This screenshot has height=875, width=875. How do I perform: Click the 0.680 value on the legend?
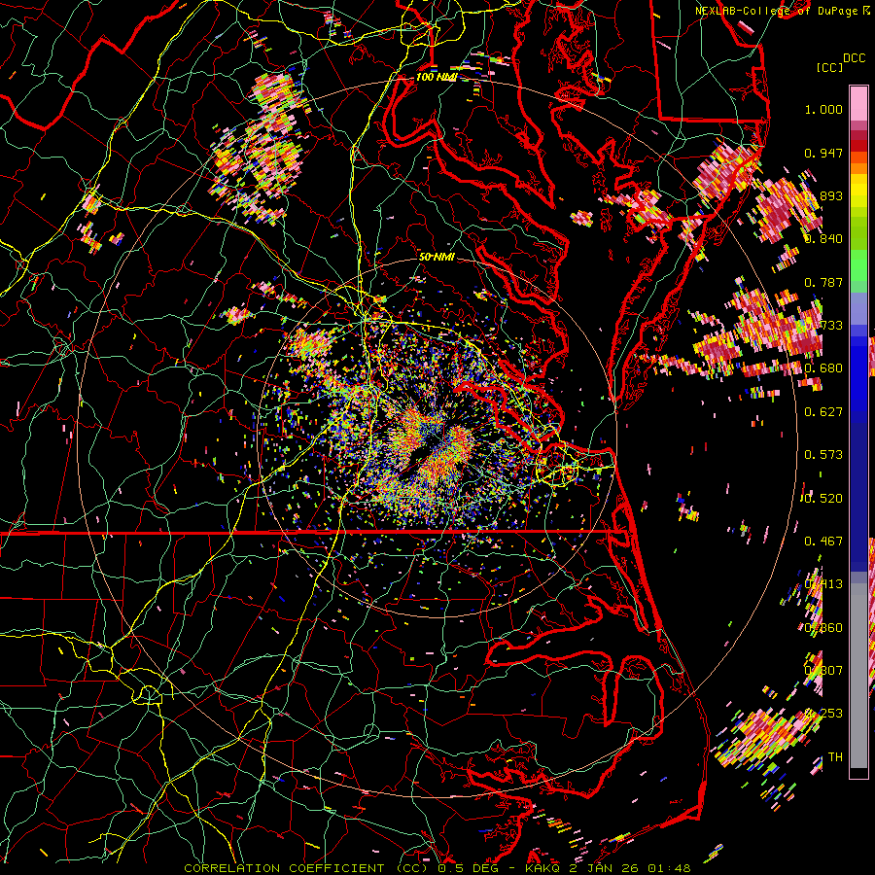[x=823, y=368]
